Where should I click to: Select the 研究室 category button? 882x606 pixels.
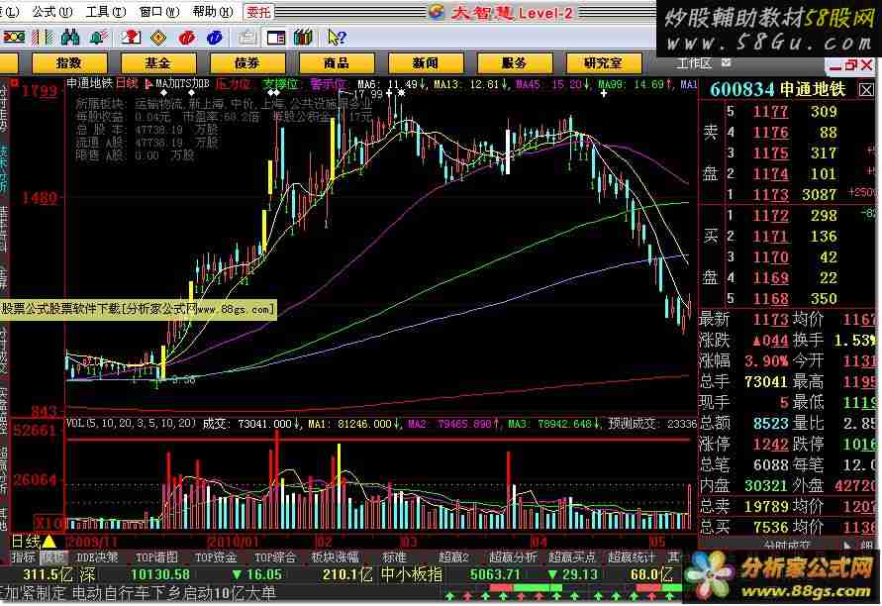[603, 63]
